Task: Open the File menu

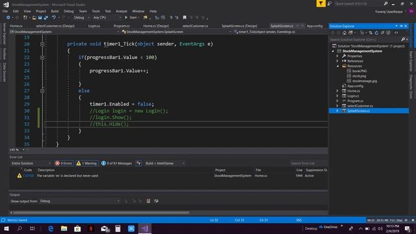Action: 5,11
